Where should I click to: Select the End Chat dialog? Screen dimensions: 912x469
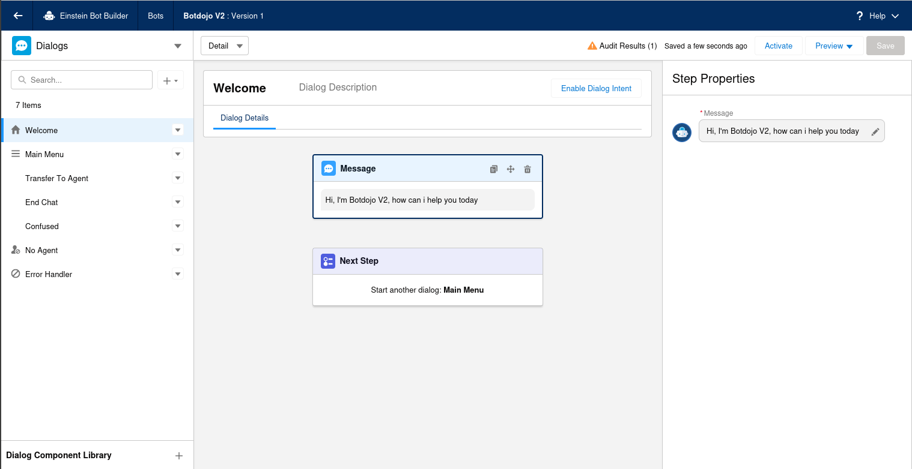coord(97,202)
